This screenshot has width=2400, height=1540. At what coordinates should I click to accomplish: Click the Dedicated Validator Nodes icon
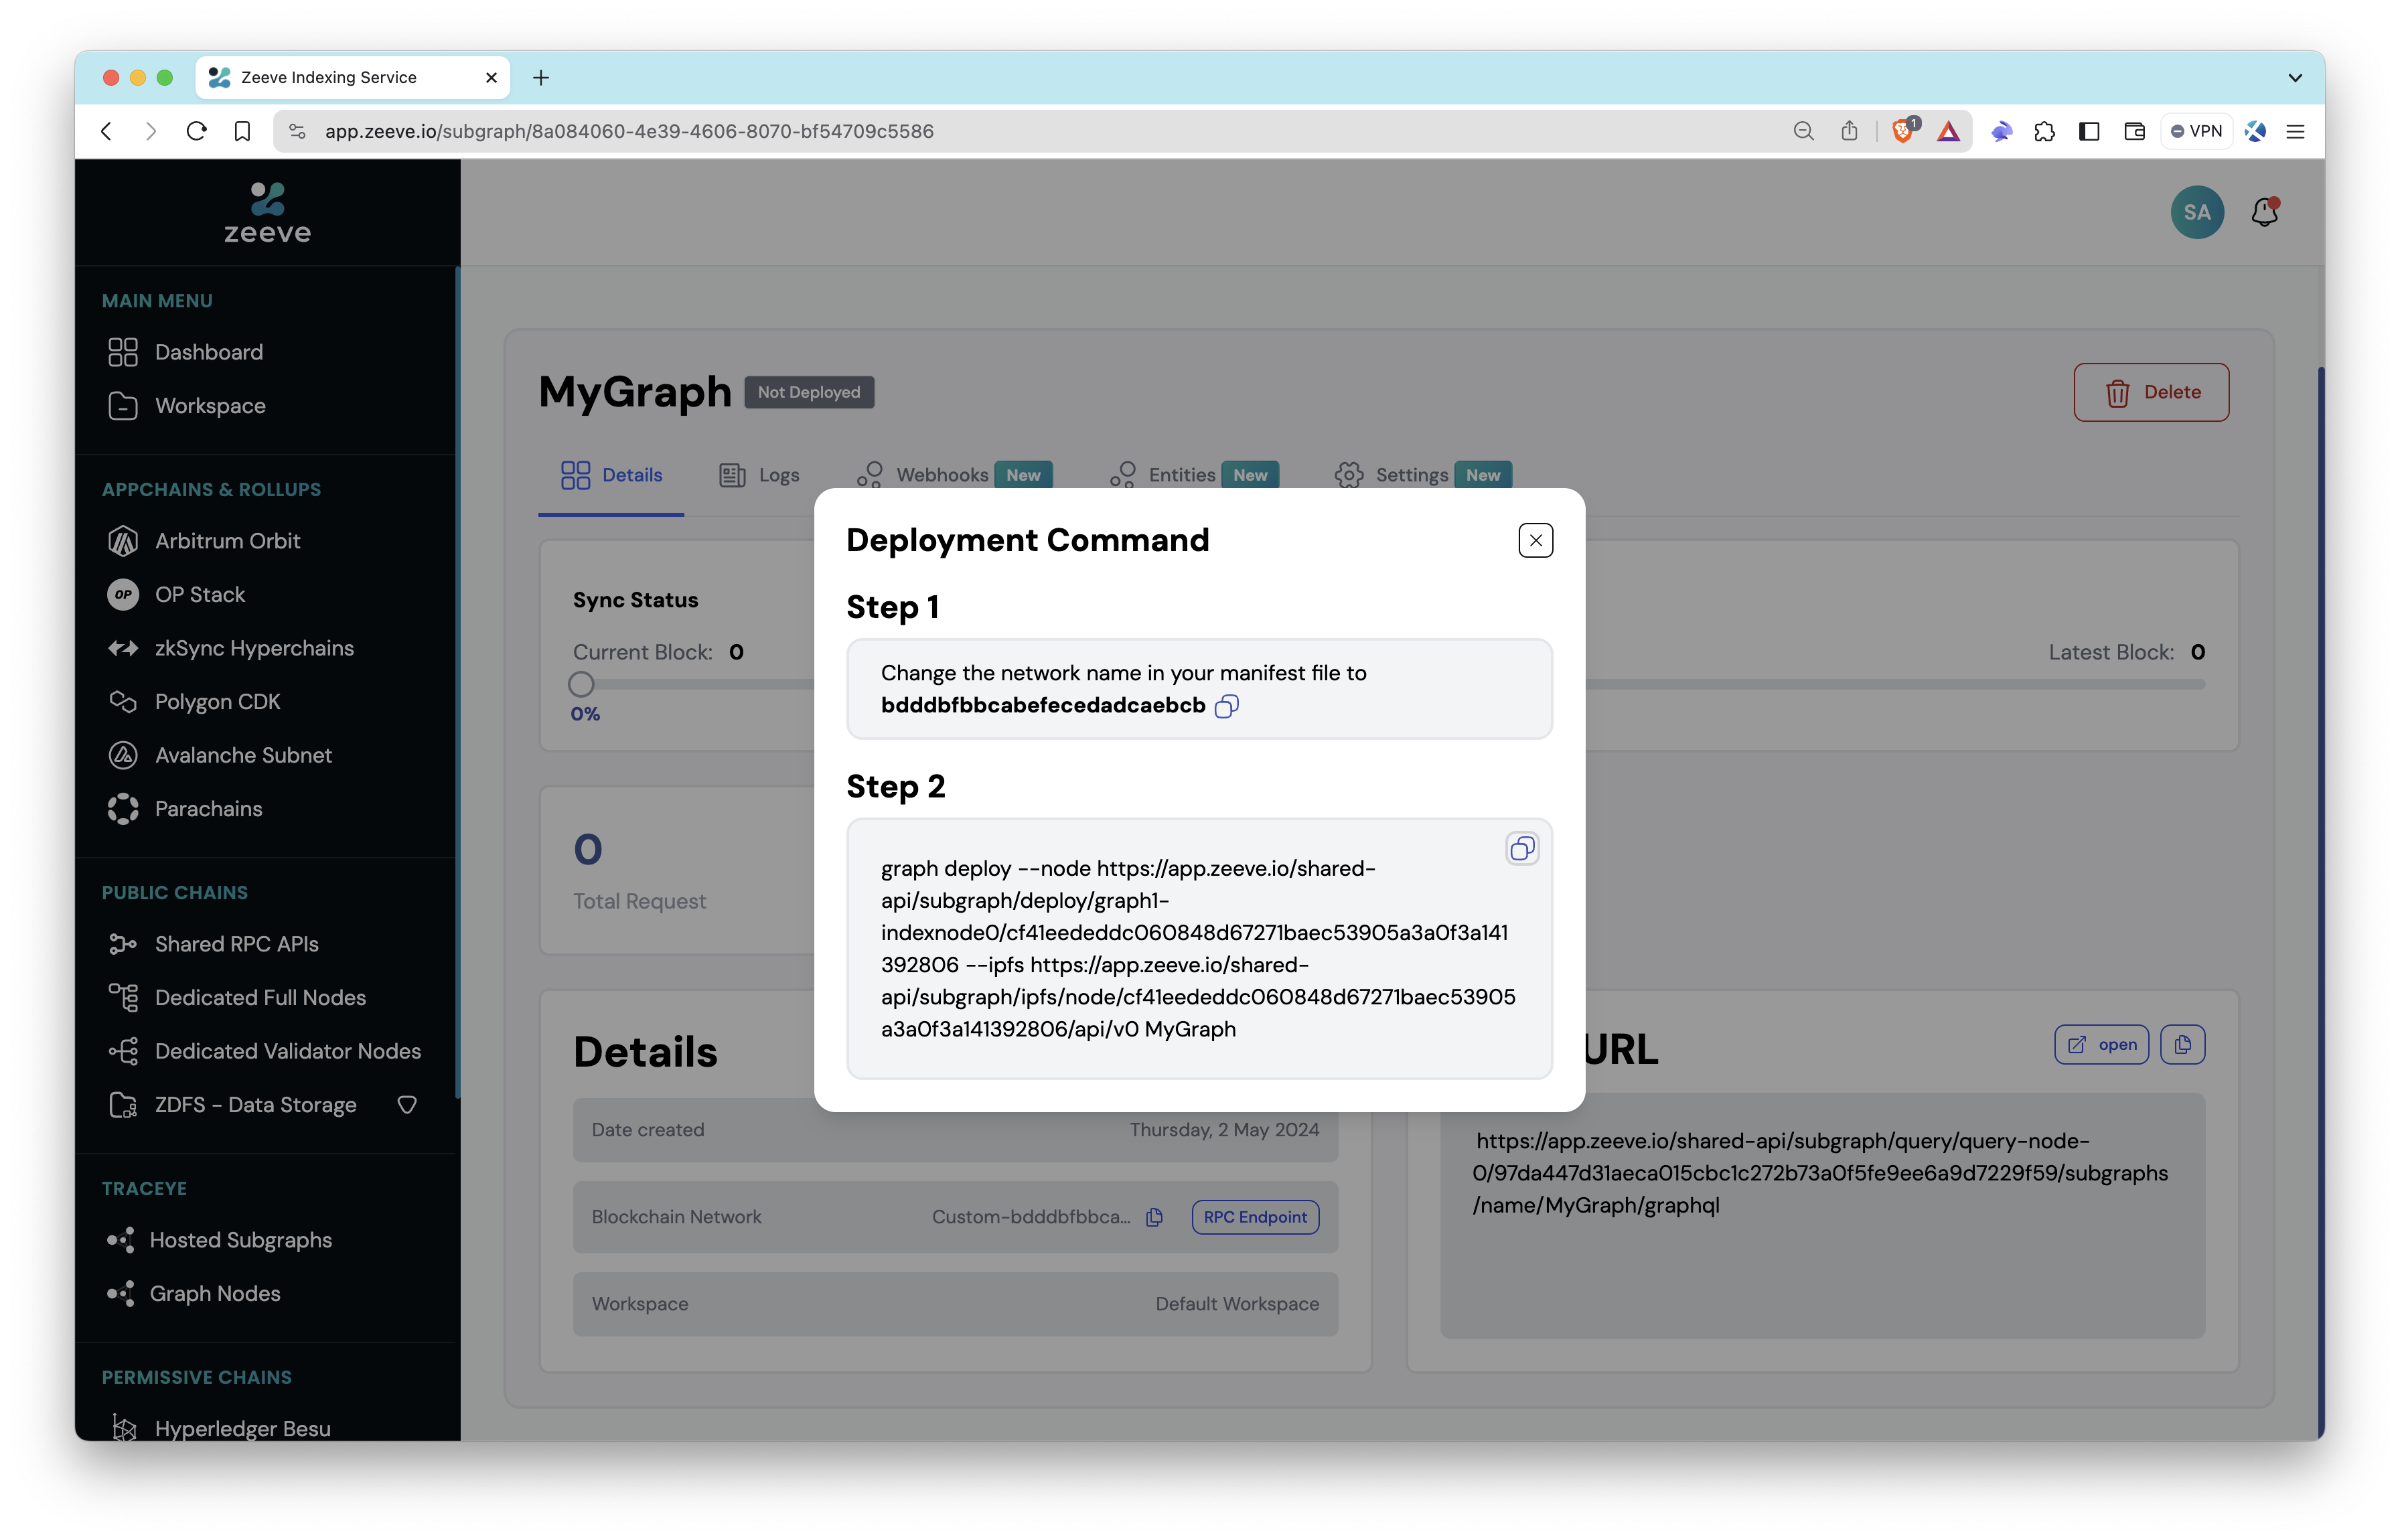pos(123,1051)
